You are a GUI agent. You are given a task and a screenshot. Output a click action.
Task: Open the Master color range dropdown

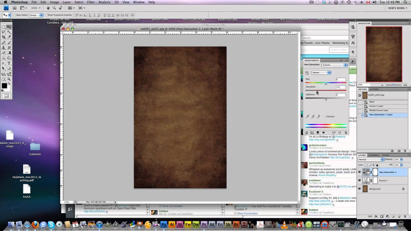pos(321,73)
